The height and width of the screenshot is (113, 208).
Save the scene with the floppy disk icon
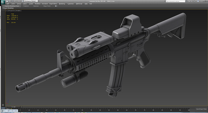(x=12, y=1)
